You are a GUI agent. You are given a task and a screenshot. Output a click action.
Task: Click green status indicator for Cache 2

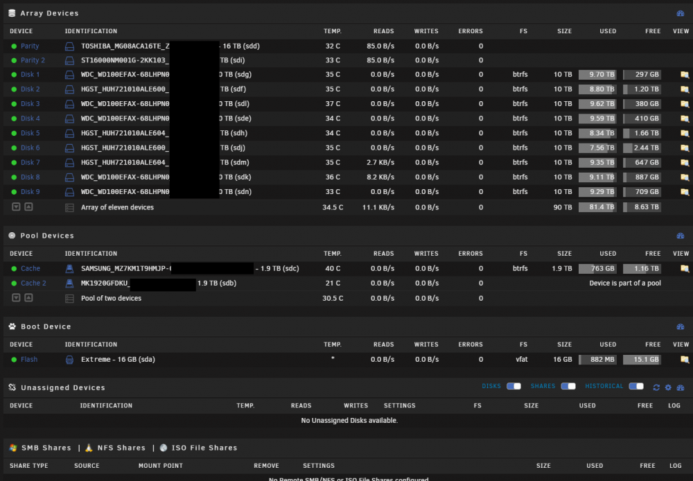click(x=14, y=283)
